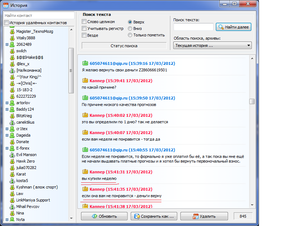Click the icon beside Karat contact
295x226 pixels.
click(x=12, y=174)
